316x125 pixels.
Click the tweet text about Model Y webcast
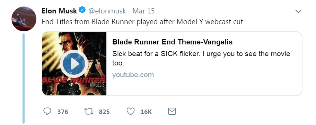(142, 21)
